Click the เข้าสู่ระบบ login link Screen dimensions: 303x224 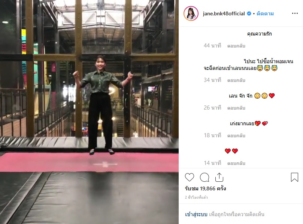(196, 214)
